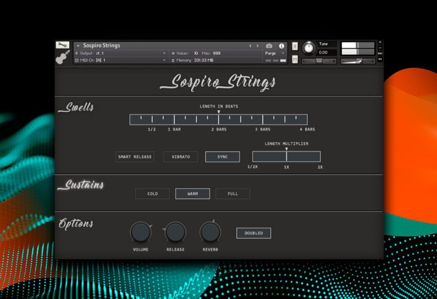Set Length Multiplier slider to 2X end
The width and height of the screenshot is (437, 299).
pyautogui.click(x=319, y=156)
